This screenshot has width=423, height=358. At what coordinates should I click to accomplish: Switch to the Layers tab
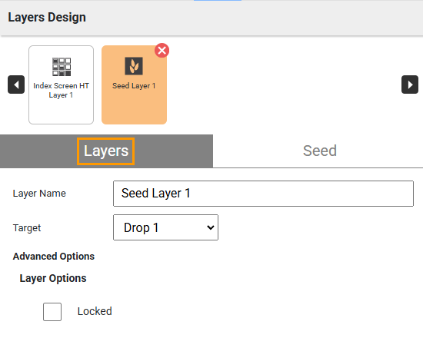[x=106, y=151]
